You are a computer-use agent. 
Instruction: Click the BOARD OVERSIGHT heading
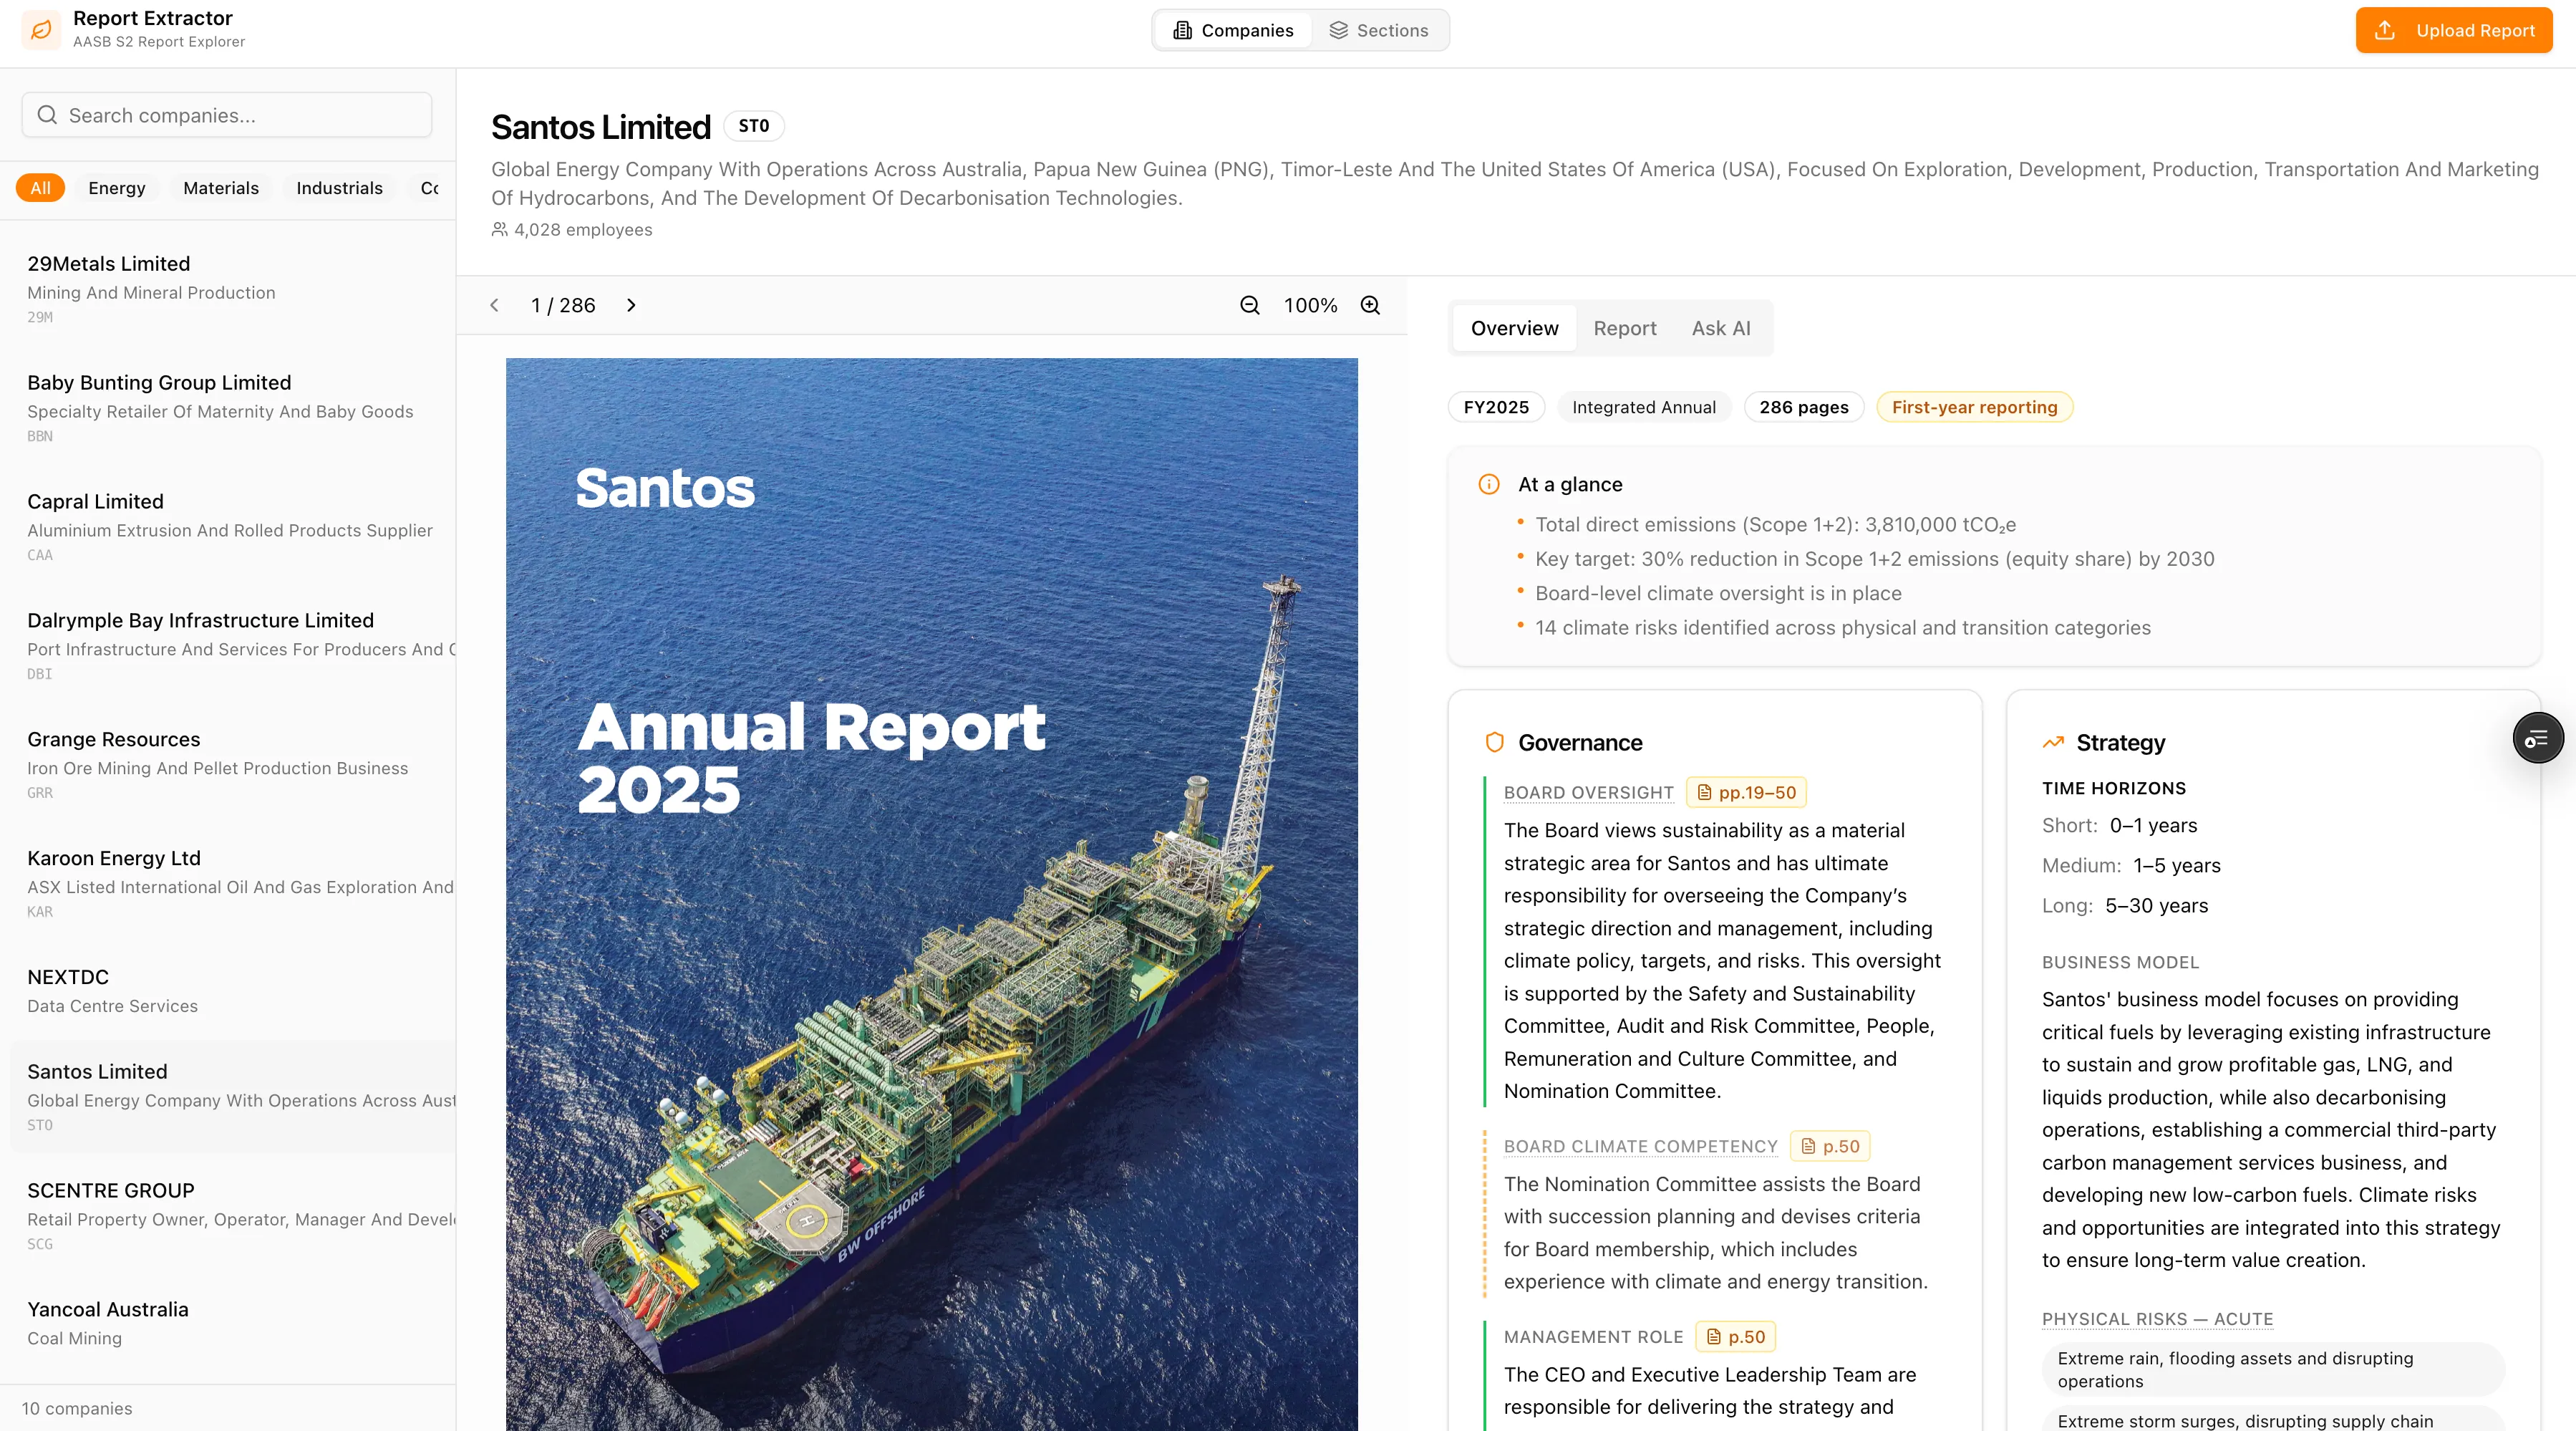click(x=1588, y=793)
